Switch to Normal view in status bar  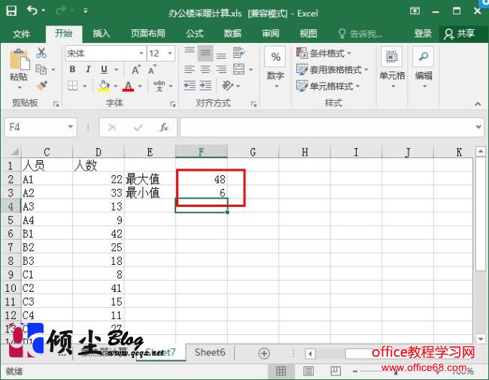click(x=281, y=371)
